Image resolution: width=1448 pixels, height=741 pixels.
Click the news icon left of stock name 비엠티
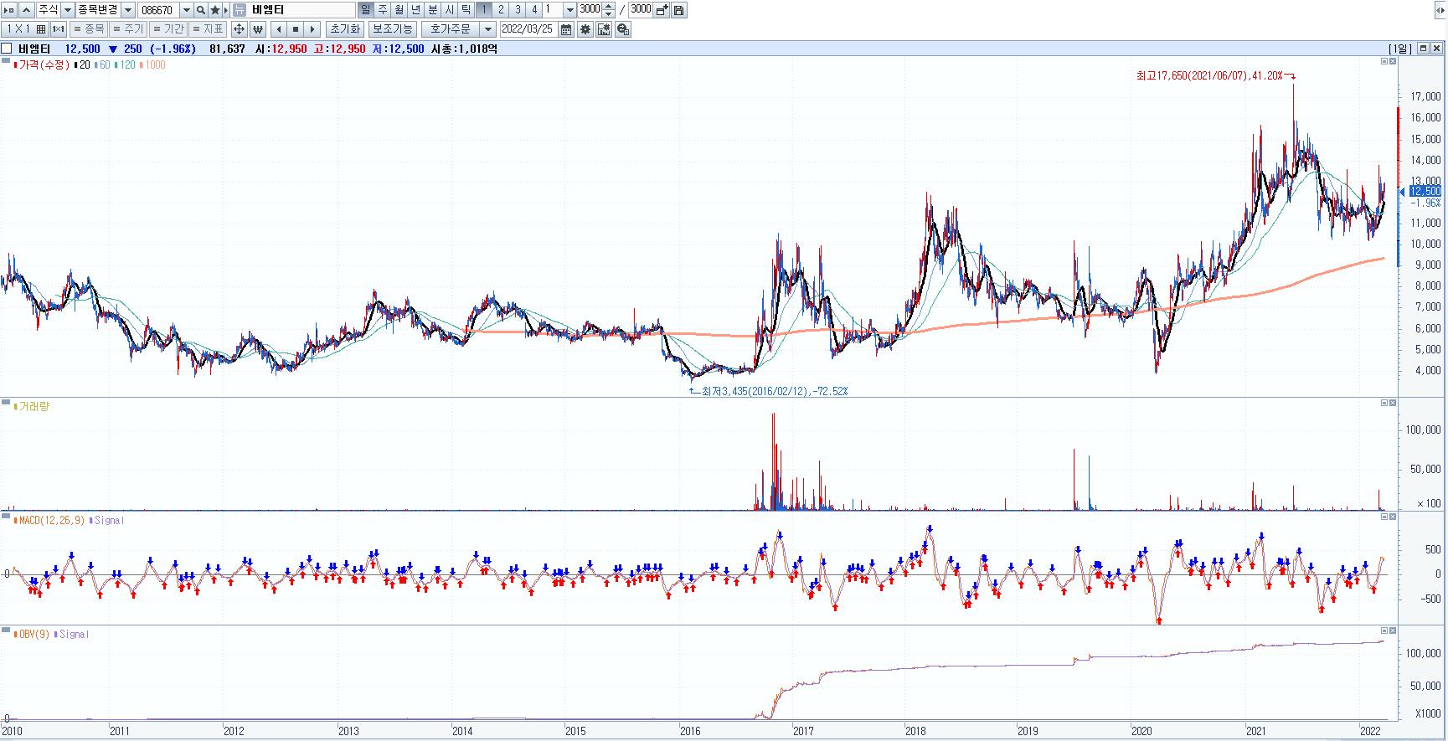coord(240,10)
